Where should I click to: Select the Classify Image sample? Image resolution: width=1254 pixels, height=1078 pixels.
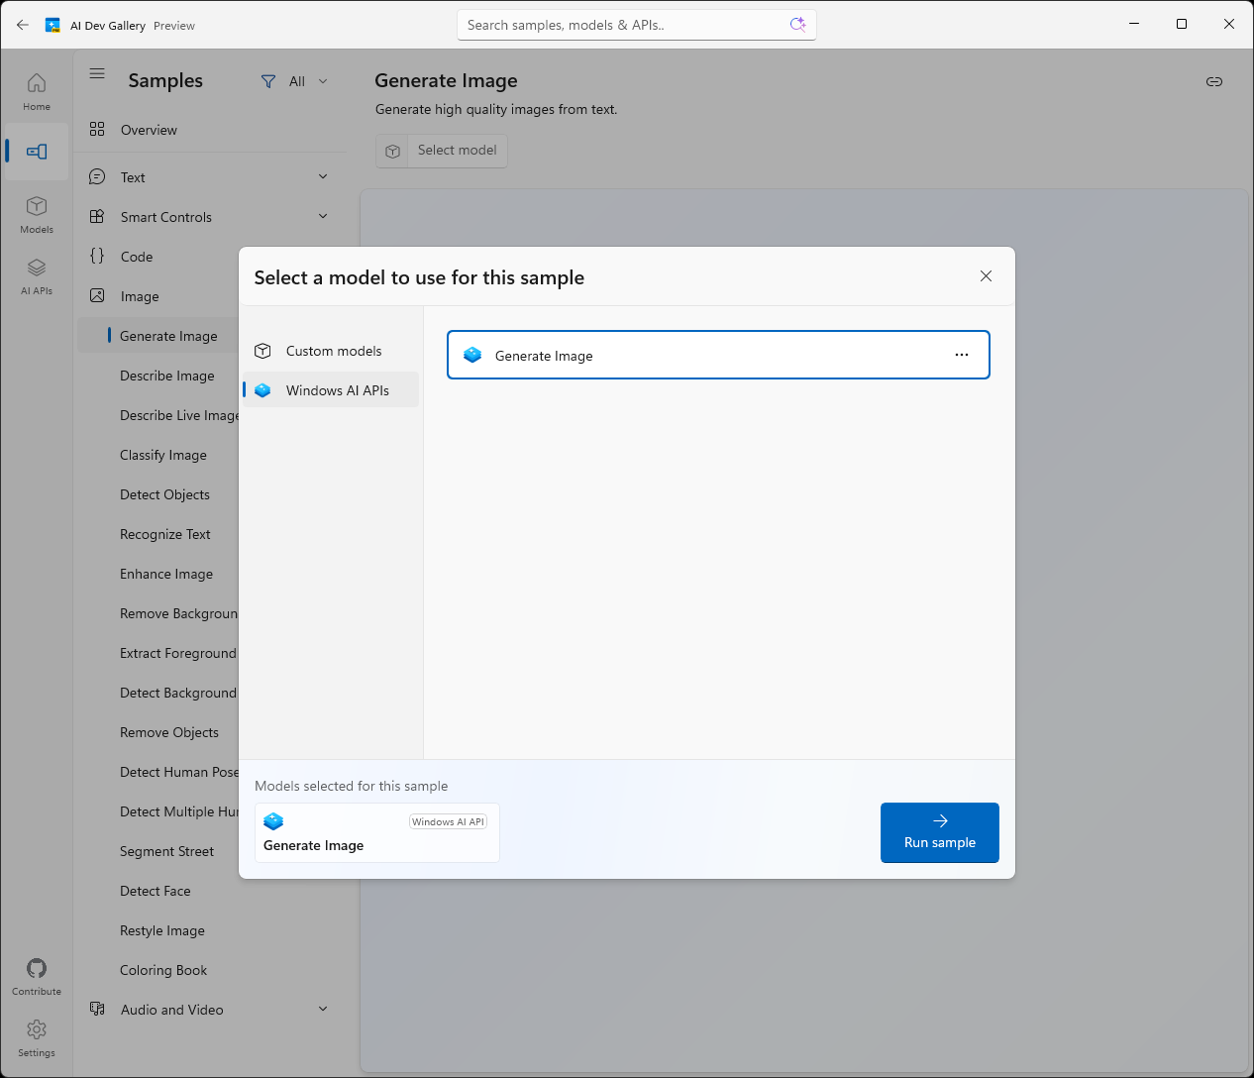[x=163, y=455]
